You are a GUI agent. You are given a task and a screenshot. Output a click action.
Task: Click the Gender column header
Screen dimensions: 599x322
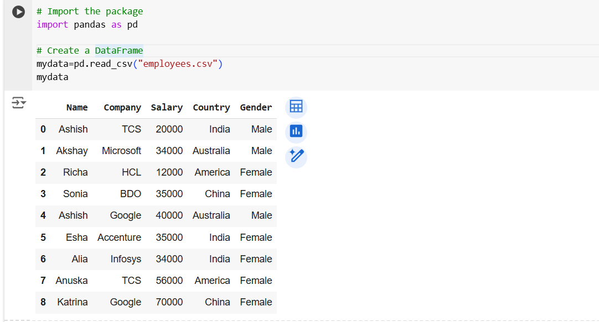(256, 107)
